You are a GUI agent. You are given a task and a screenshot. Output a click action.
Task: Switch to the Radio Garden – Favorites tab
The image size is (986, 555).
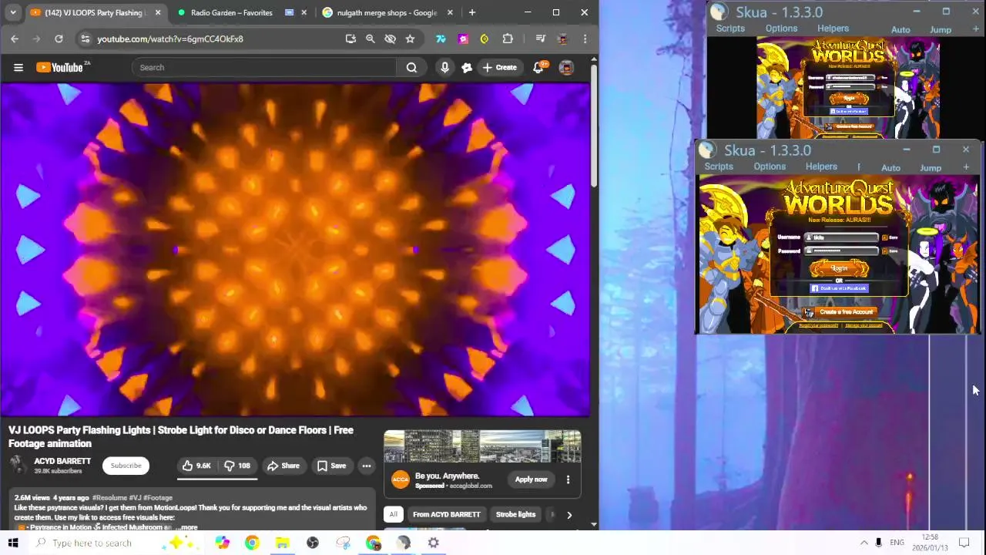231,12
